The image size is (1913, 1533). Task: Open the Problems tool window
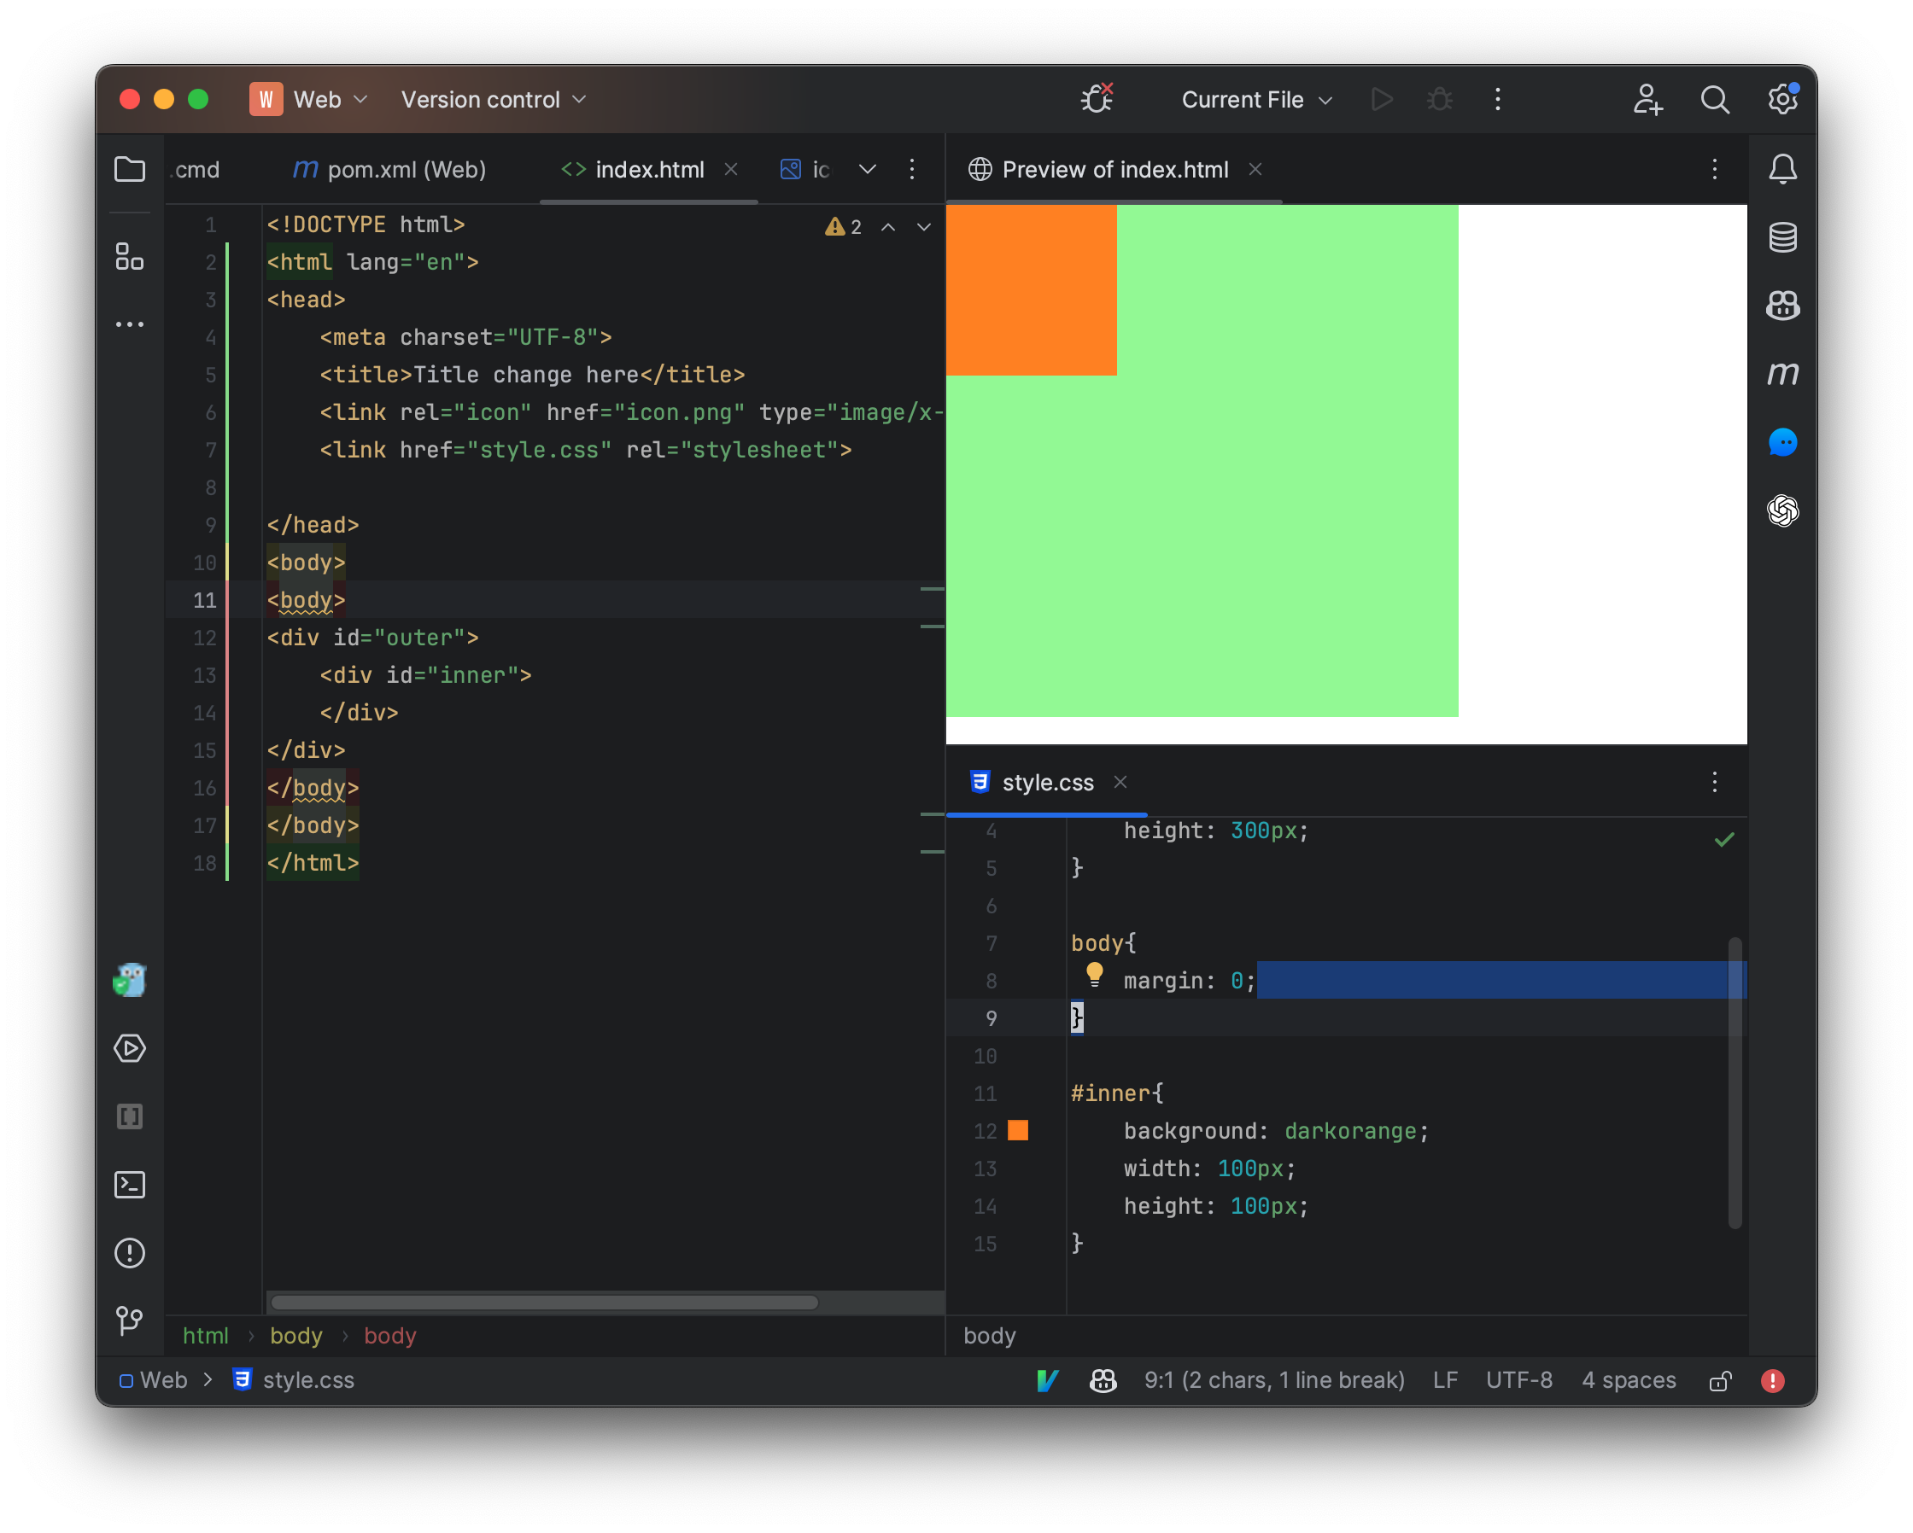point(131,1253)
